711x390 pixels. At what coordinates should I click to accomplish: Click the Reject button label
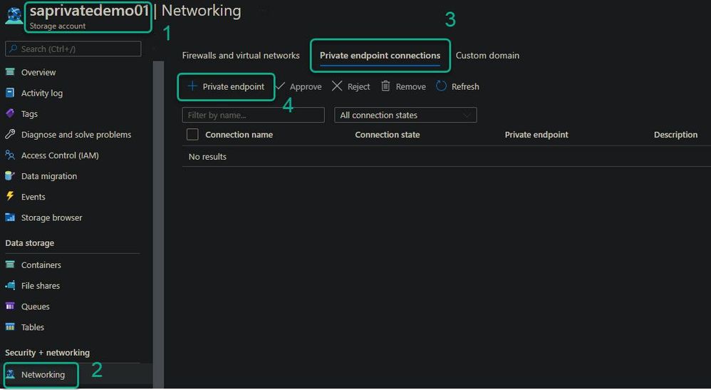[358, 87]
